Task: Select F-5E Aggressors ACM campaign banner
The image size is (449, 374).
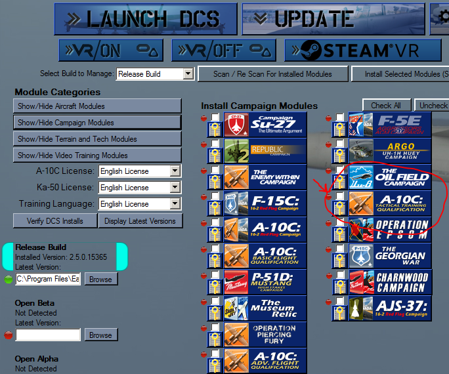Action: click(x=390, y=125)
